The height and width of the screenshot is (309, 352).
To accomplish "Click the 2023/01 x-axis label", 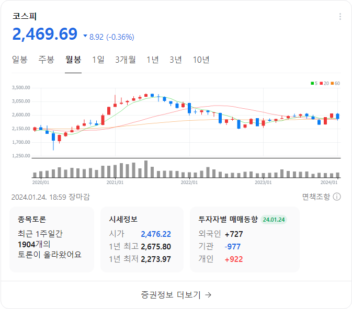I will coord(263,182).
